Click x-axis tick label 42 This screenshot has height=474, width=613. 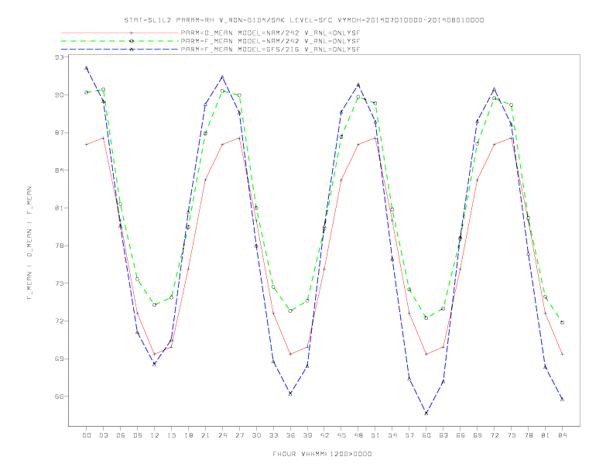[x=324, y=435]
